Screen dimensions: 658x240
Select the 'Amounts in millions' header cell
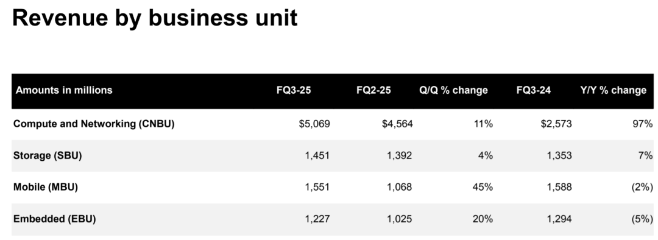[64, 90]
